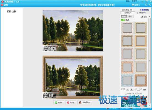Click the 美图秀秀 app logo icon
Image resolution: width=152 pixels, height=110 pixels.
click(x=2, y=2)
